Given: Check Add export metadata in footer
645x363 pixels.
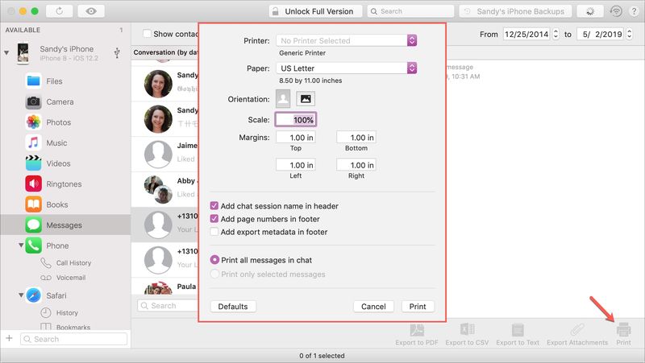Looking at the screenshot, I should tap(214, 232).
